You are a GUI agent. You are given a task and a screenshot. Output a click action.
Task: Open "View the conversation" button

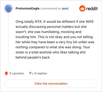tap(51, 84)
